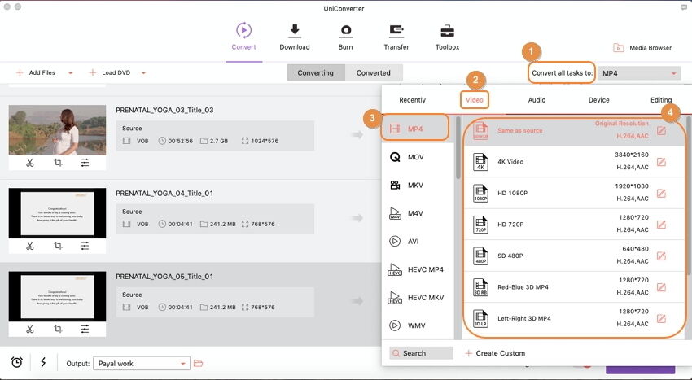This screenshot has width=692, height=380.
Task: Crop PRENATAL_YOGA_05_Title_01 video
Action: (58, 329)
